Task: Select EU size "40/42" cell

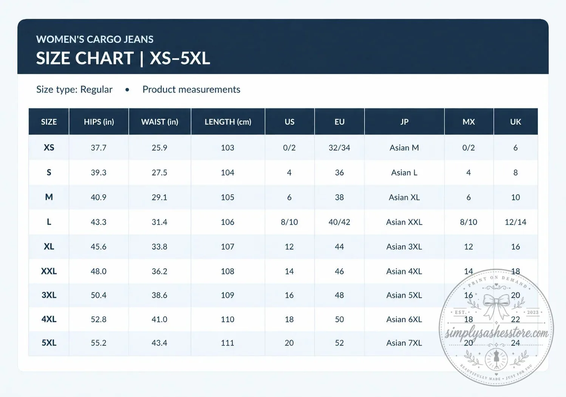Action: click(339, 222)
